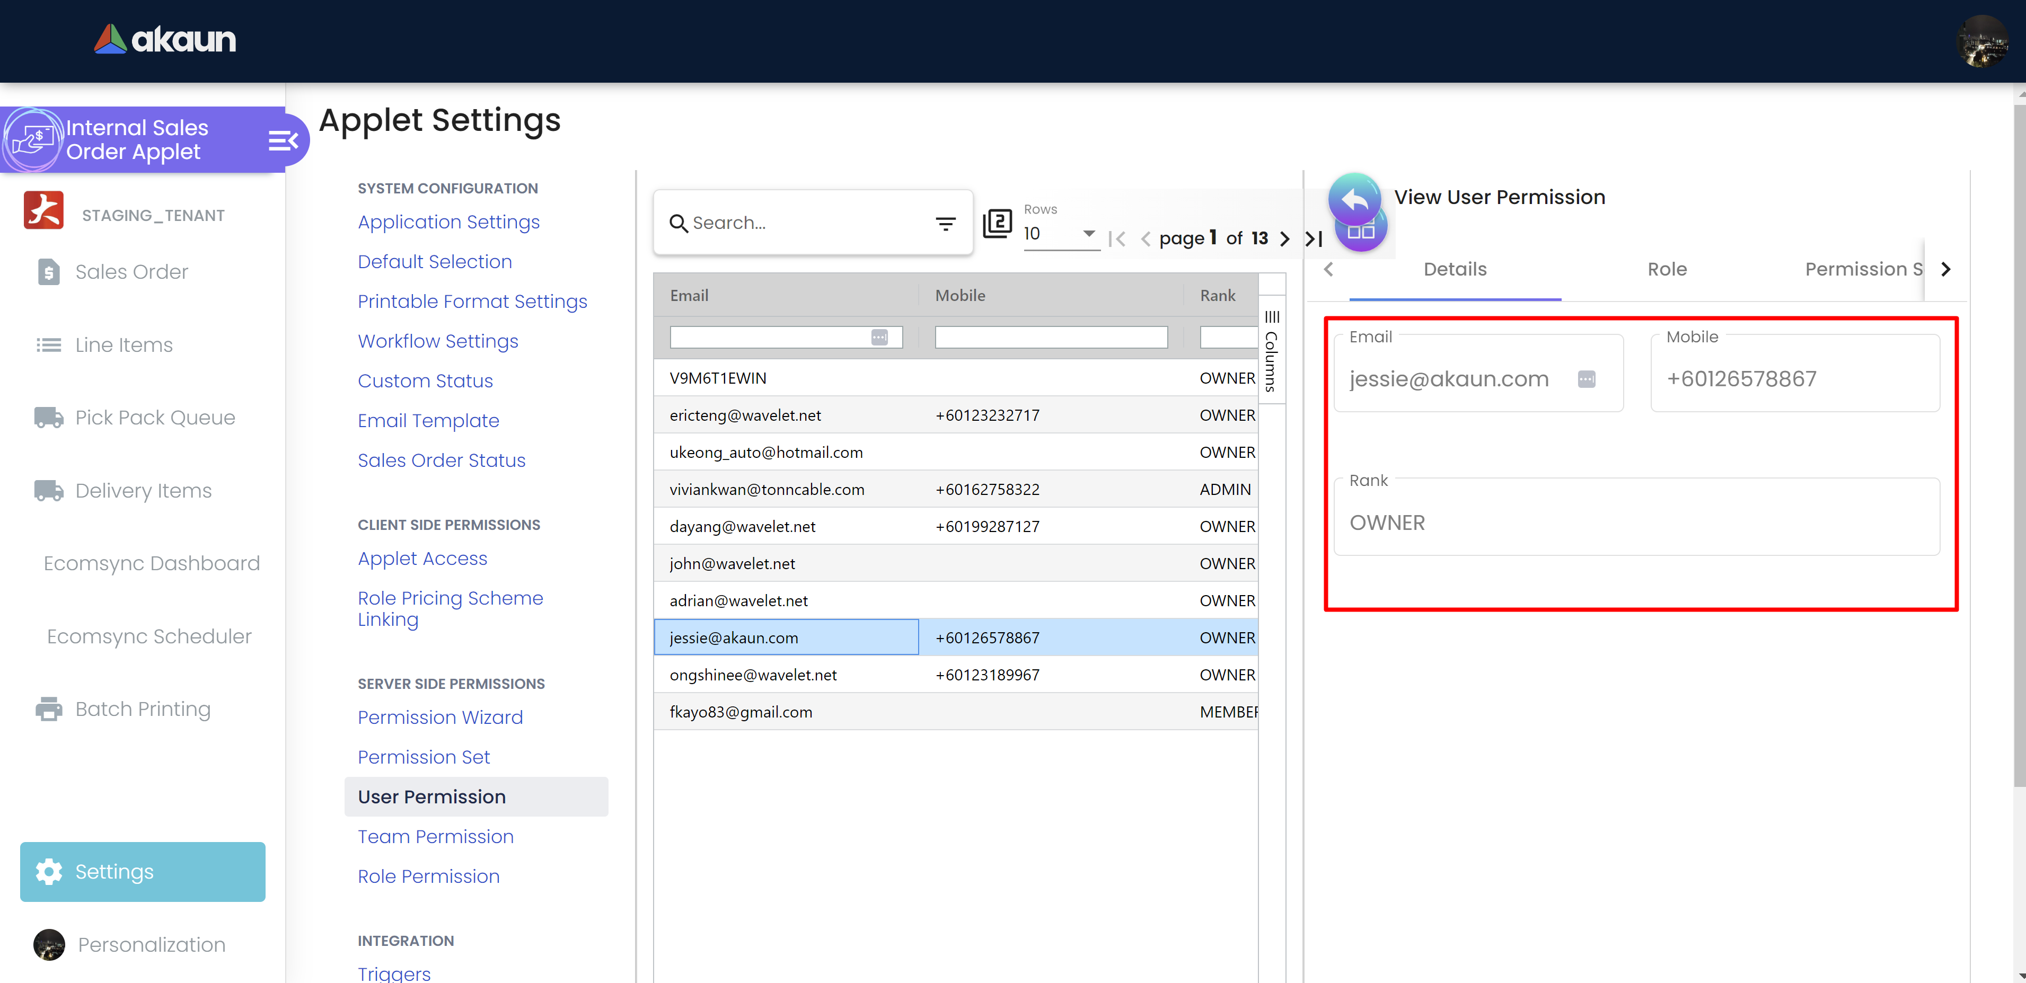2026x983 pixels.
Task: Open Application Settings link
Action: click(448, 222)
